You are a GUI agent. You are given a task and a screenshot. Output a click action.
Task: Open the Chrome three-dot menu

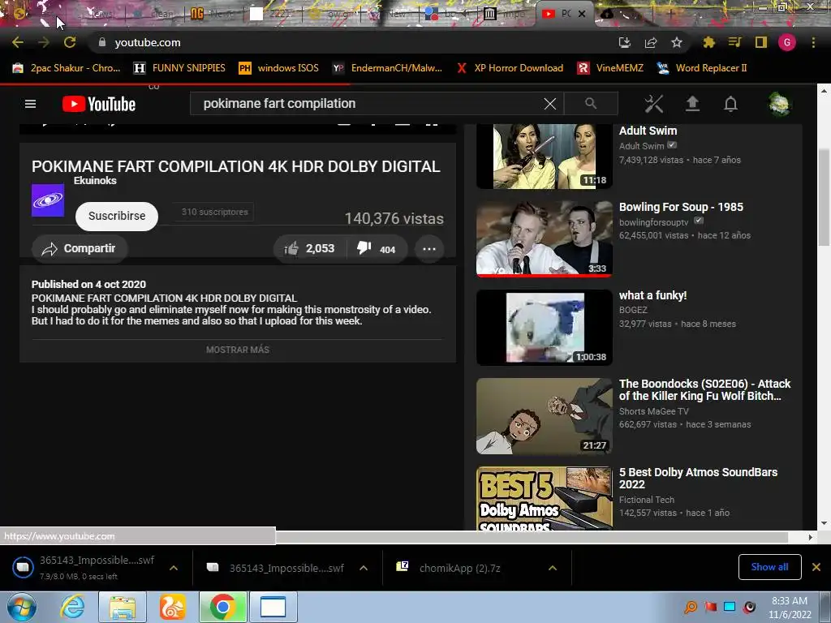point(813,42)
